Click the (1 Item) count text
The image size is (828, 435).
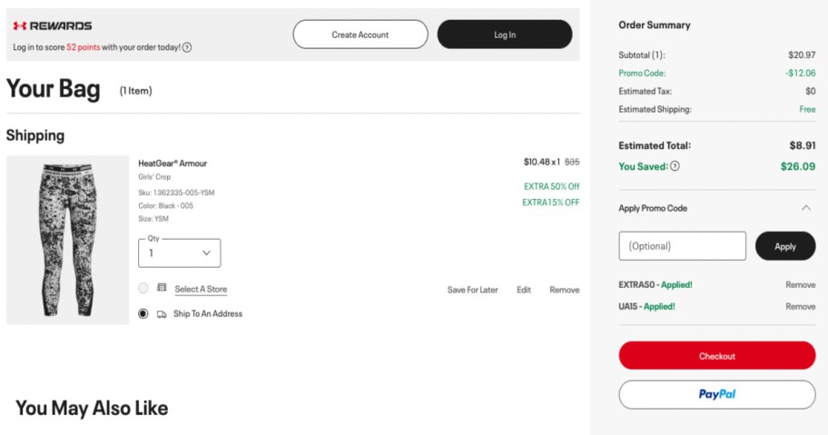coord(135,91)
